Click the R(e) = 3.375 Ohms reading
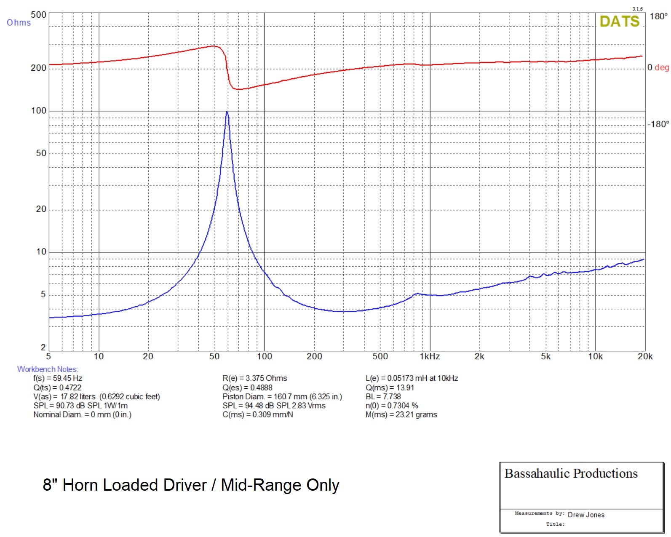 pos(254,378)
